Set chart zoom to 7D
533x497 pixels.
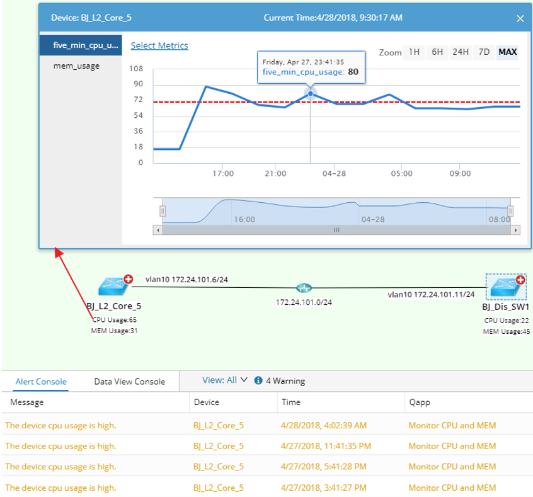(x=484, y=52)
